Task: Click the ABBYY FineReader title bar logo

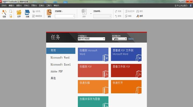Action: point(1,2)
